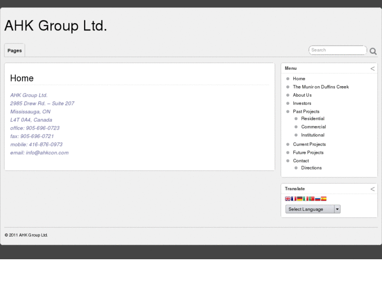Screen dimensions: 382x286
Task: Translate page with the German flag
Action: point(300,198)
